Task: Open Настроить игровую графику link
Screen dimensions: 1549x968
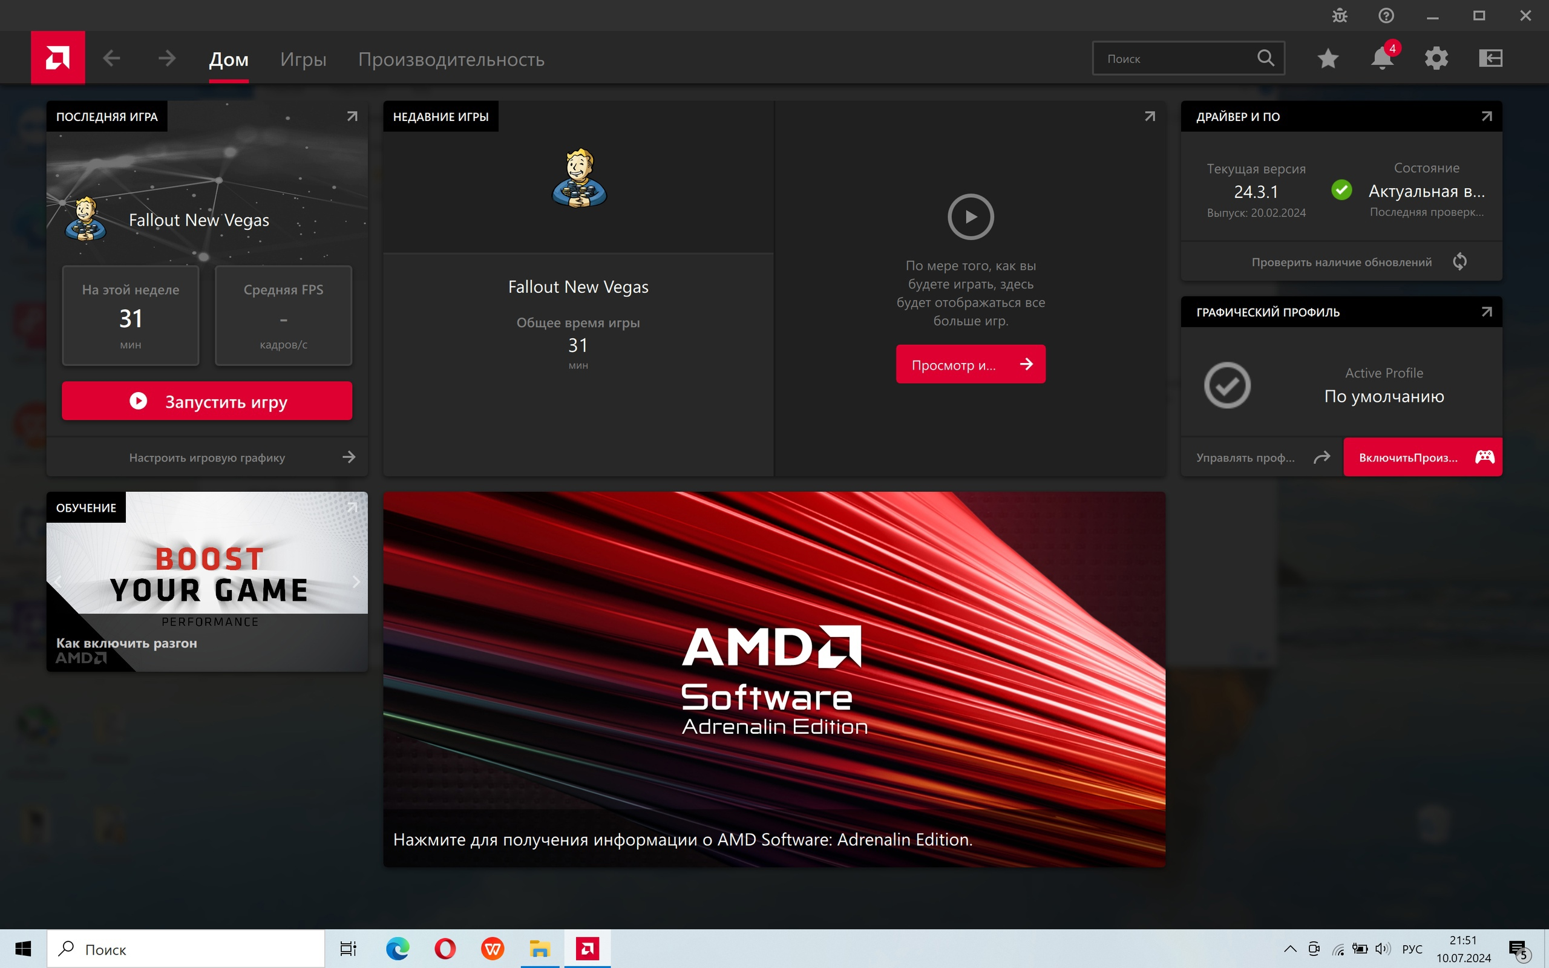Action: click(x=207, y=457)
